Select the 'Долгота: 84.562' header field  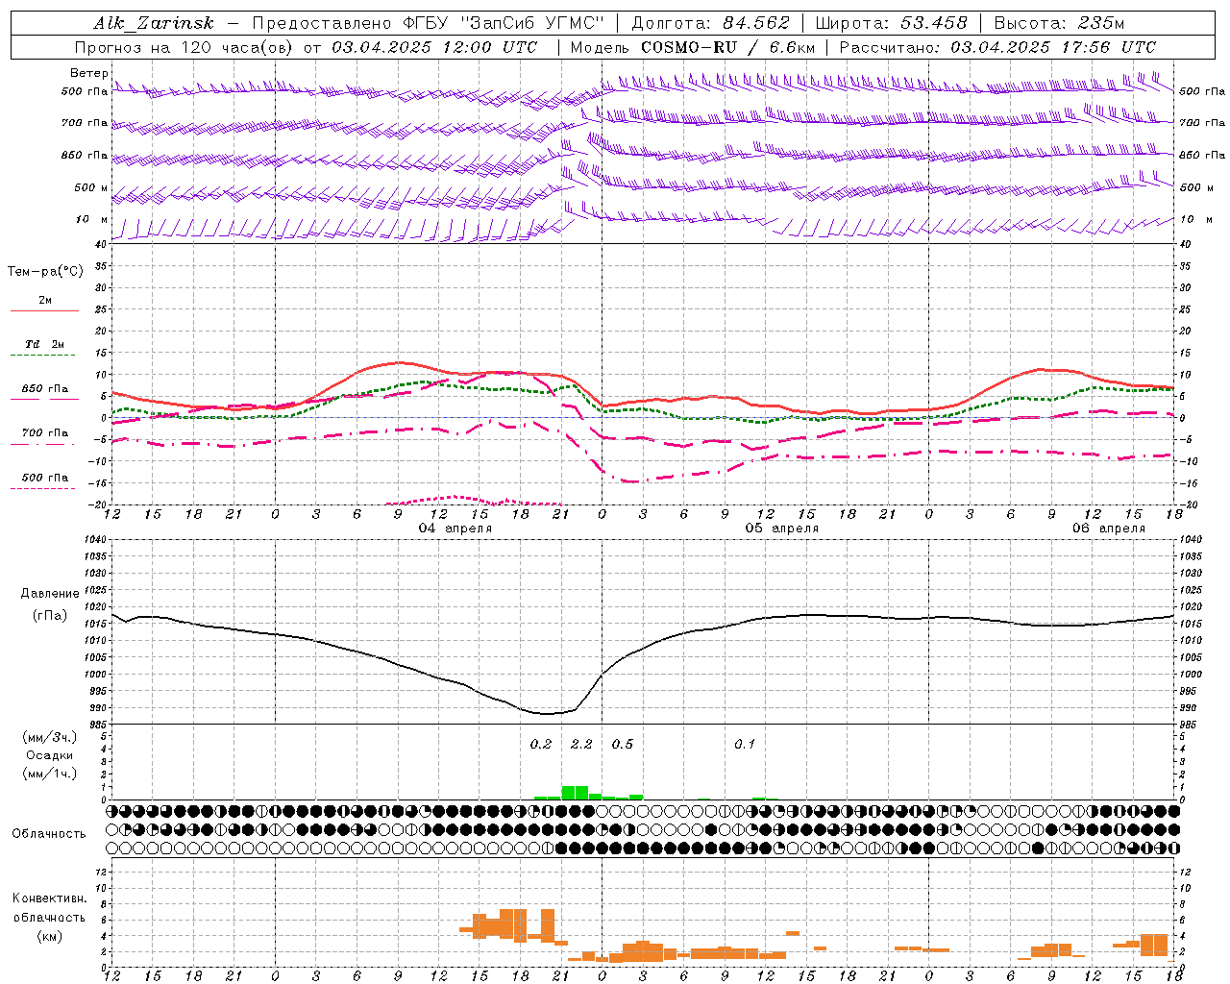pyautogui.click(x=711, y=23)
